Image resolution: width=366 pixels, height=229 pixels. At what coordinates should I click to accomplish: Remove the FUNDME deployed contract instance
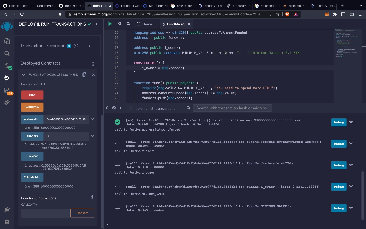(93, 74)
